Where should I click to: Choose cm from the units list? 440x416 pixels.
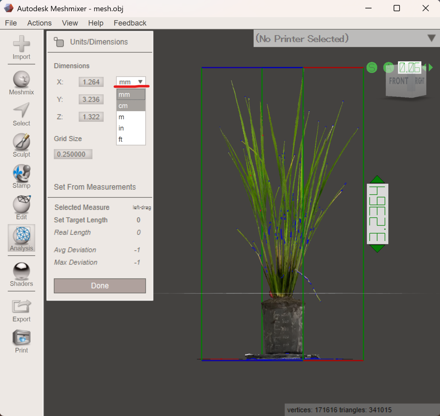(x=131, y=106)
